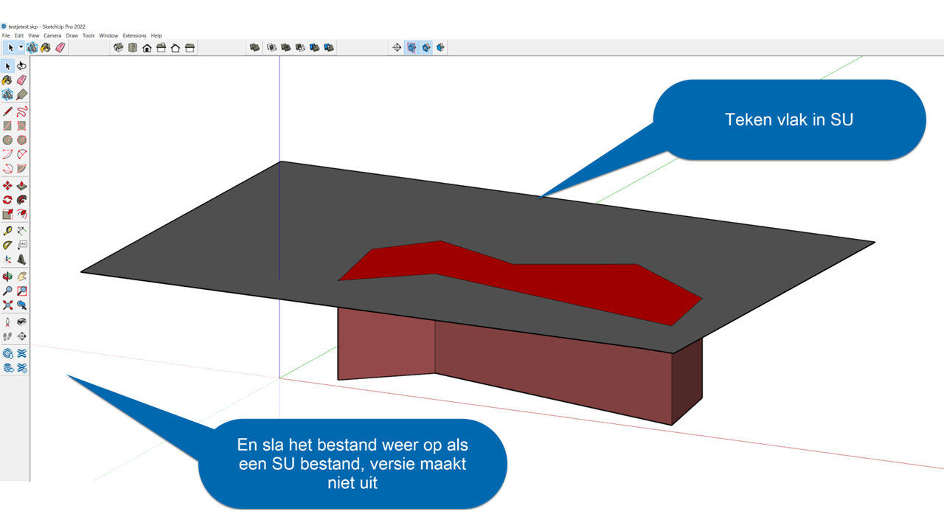Screen dimensions: 944x531
Task: Click the Freehand squiggle tool
Action: tap(21, 111)
